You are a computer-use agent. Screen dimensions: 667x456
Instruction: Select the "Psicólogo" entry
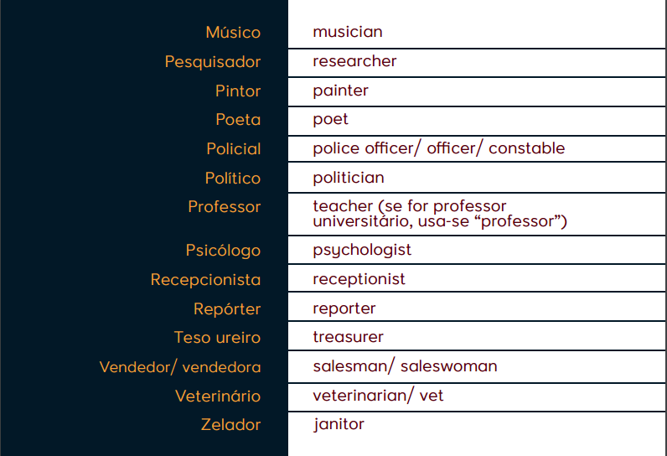[223, 251]
